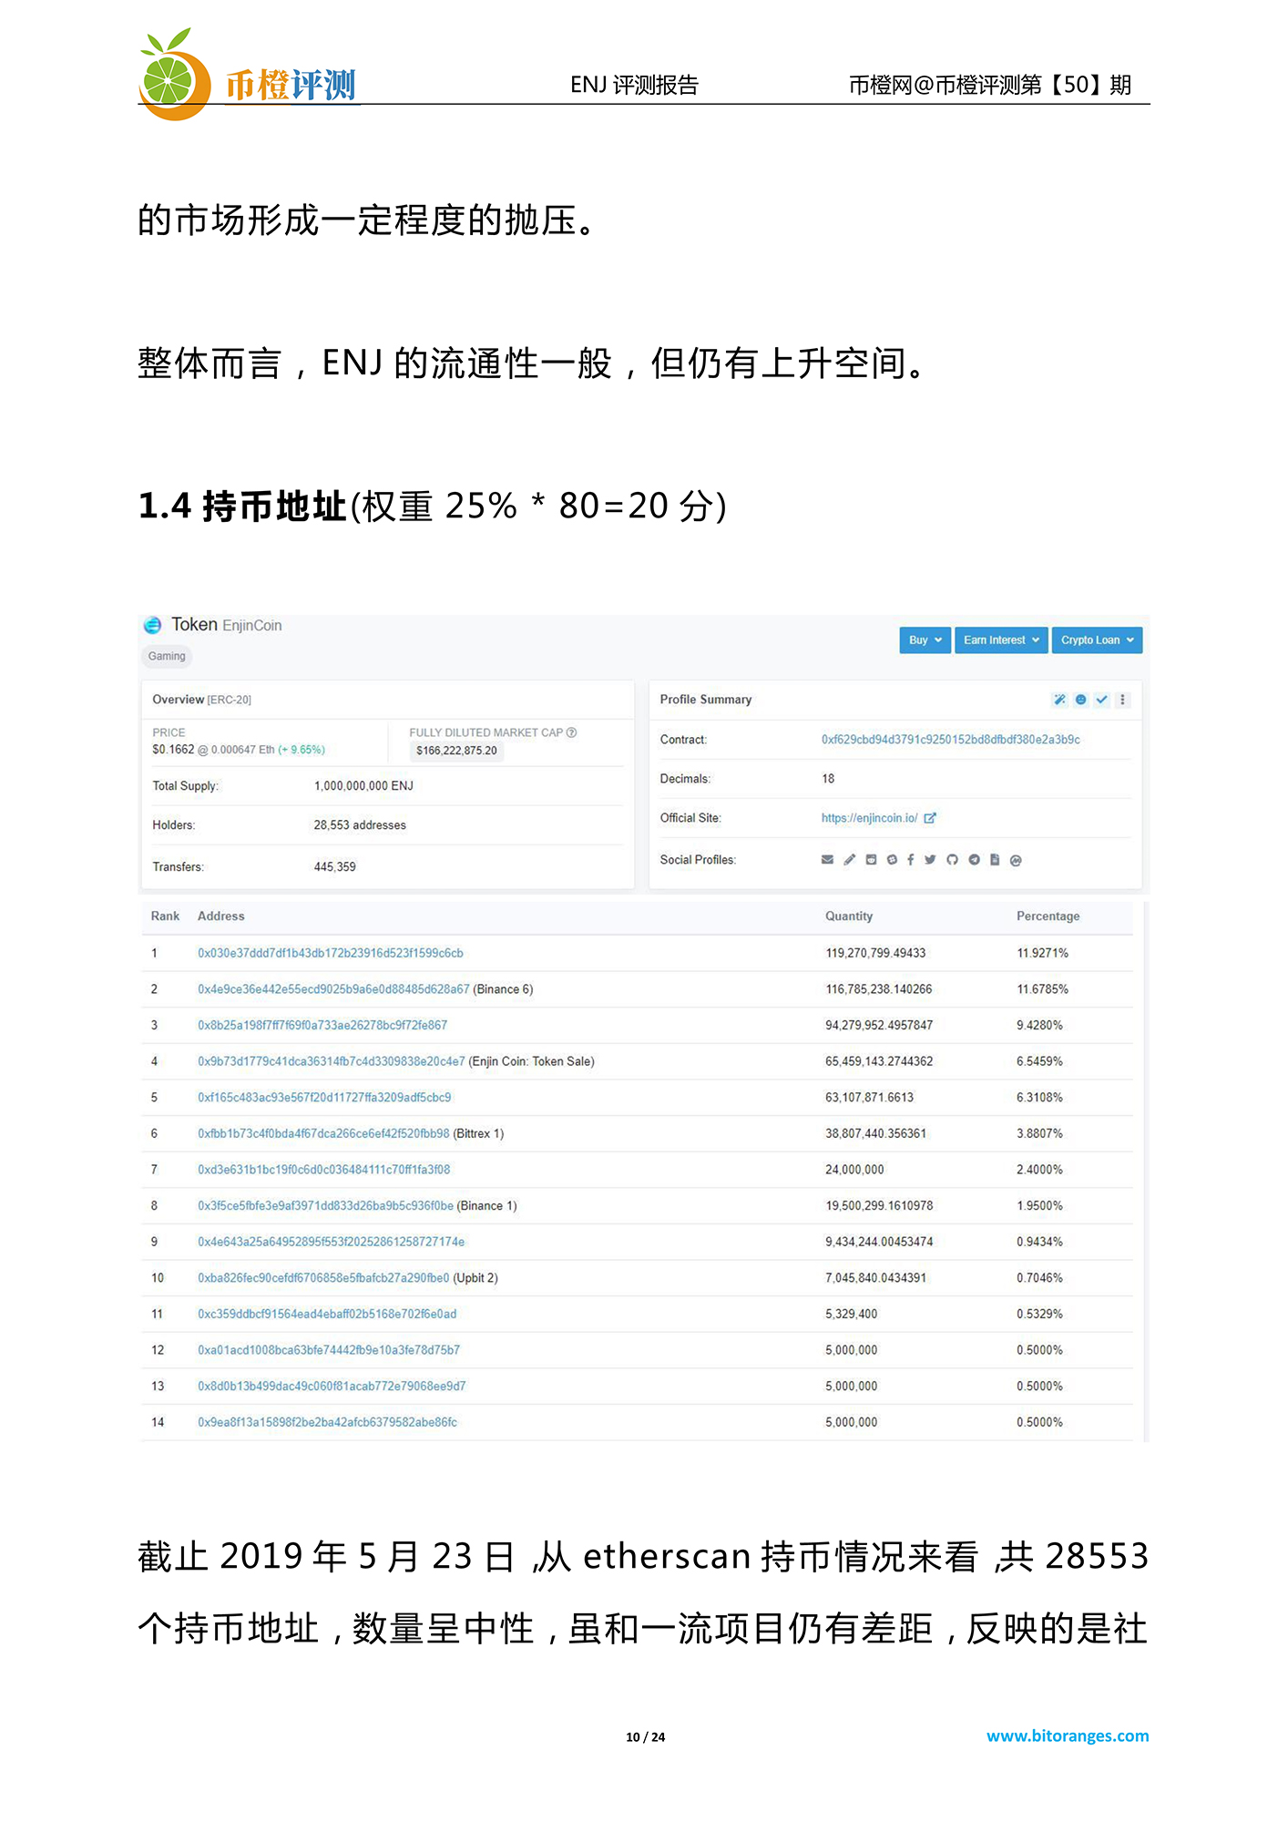Click the smiley face icon in Profile Summary

pos(1080,700)
